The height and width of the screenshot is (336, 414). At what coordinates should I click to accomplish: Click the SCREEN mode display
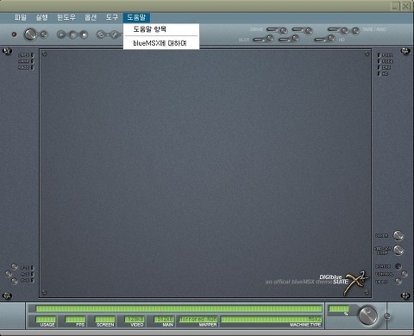(105, 320)
